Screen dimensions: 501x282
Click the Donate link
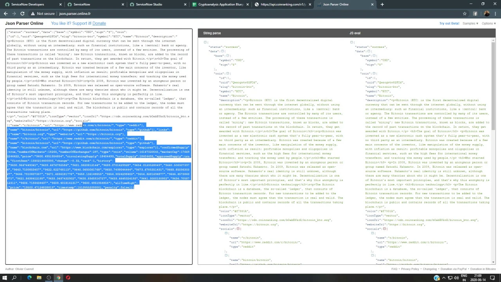99,23
